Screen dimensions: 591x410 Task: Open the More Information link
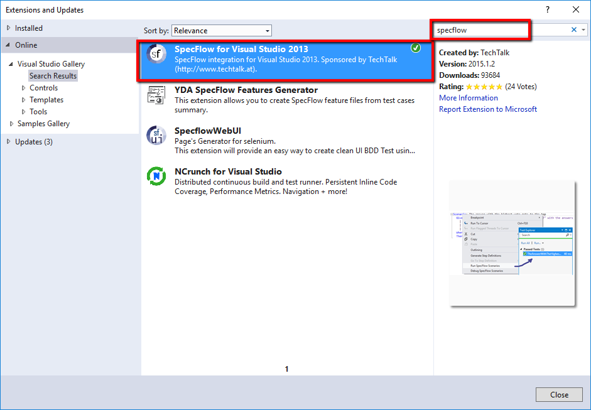tap(468, 97)
